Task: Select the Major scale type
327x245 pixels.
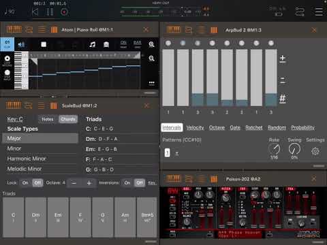Action: (x=40, y=138)
